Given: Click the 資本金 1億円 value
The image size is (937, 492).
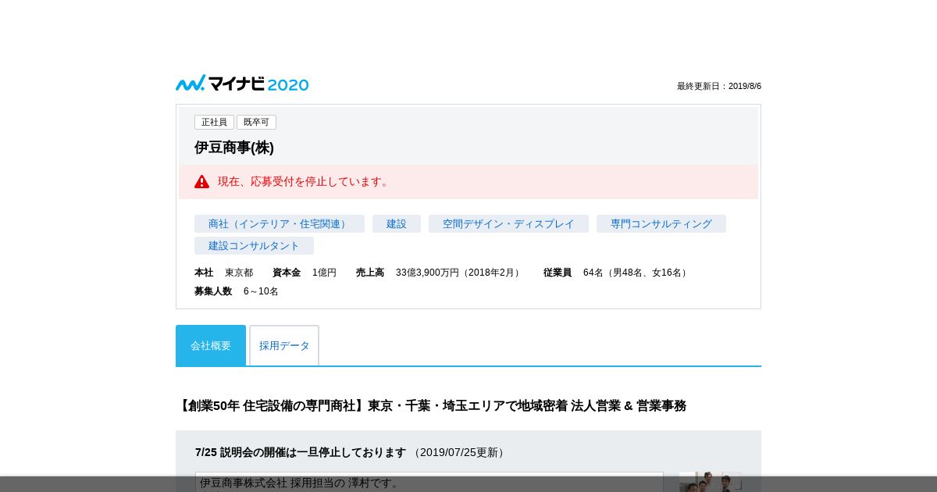Looking at the screenshot, I should (x=324, y=273).
